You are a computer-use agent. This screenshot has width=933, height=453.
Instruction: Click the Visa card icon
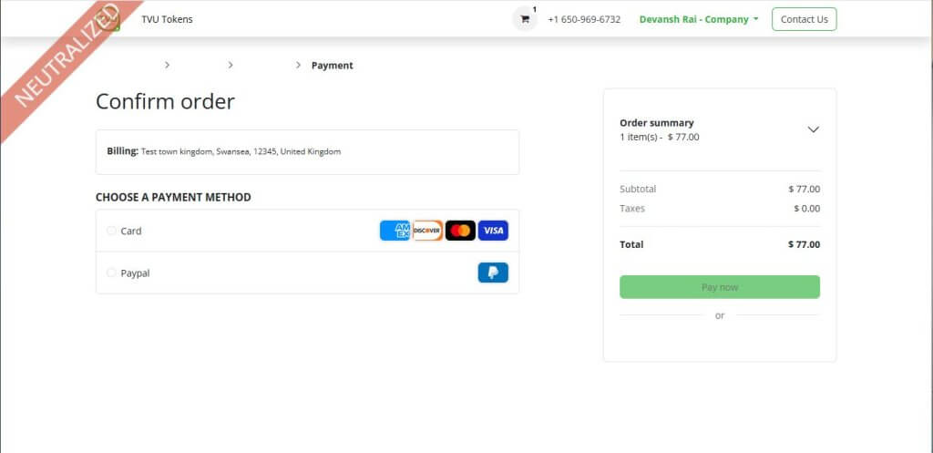pos(493,231)
